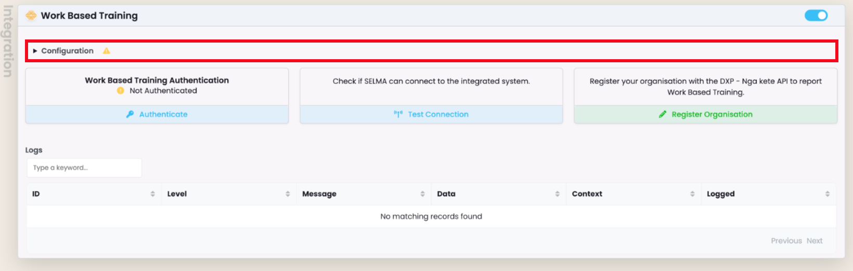853x271 pixels.
Task: Click the Configuration warning triangle icon
Action: click(x=107, y=51)
